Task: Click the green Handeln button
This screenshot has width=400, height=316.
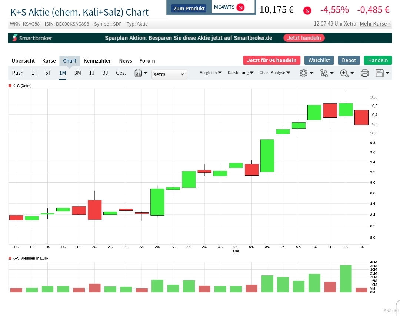Action: pos(378,60)
